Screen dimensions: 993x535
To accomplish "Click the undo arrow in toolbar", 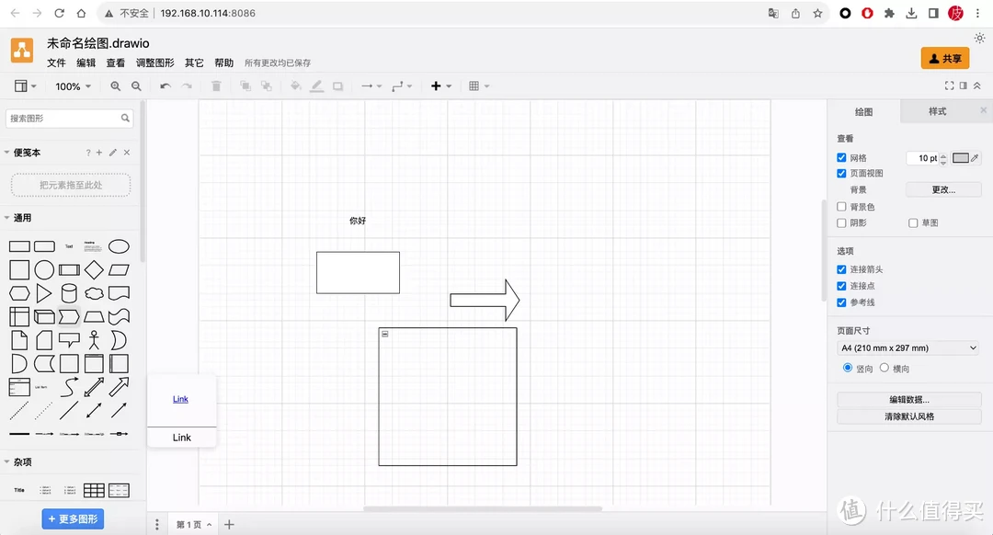I will tap(165, 86).
